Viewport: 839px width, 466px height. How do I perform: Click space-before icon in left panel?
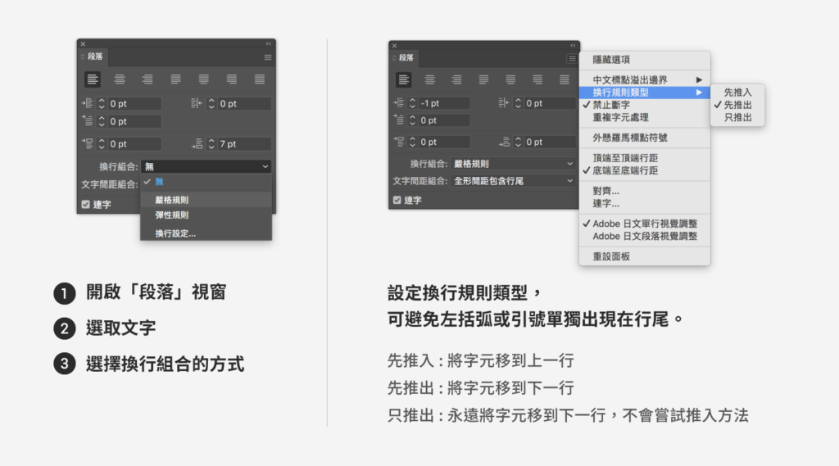(x=87, y=143)
